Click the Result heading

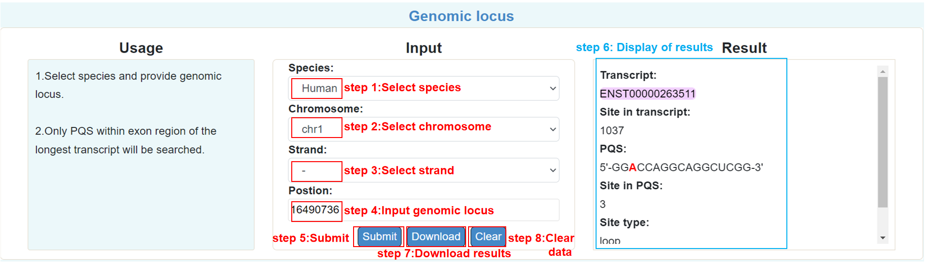click(x=744, y=48)
